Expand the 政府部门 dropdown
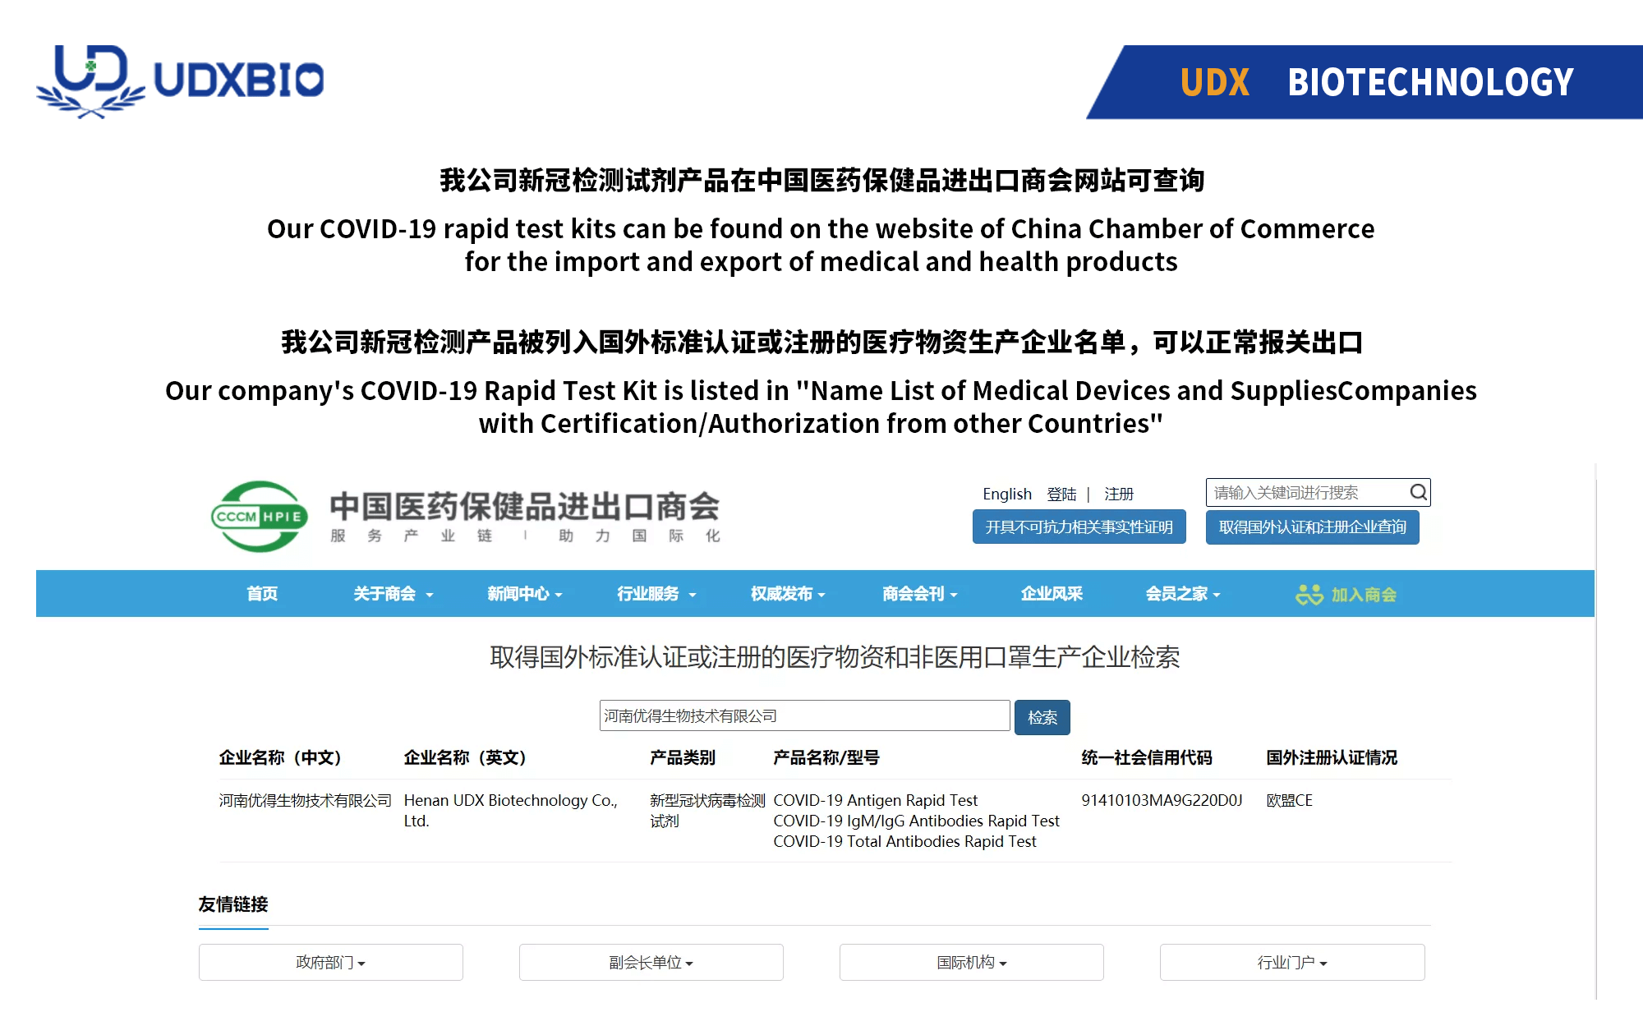 330,962
